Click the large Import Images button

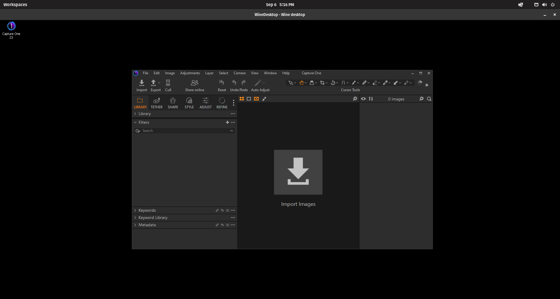pos(298,172)
